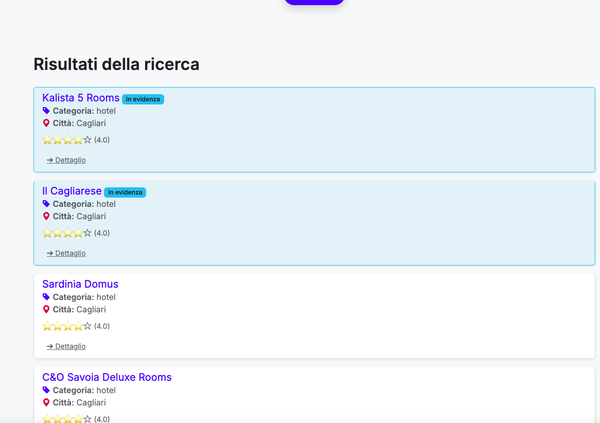Click the location pin icon under Sardinia Domus
Viewport: 600px width, 423px height.
pos(46,309)
